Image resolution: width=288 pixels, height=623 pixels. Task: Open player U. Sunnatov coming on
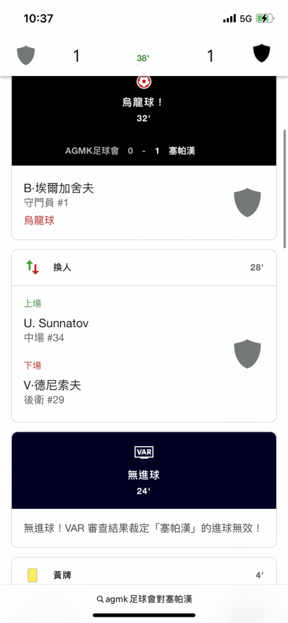tap(56, 323)
